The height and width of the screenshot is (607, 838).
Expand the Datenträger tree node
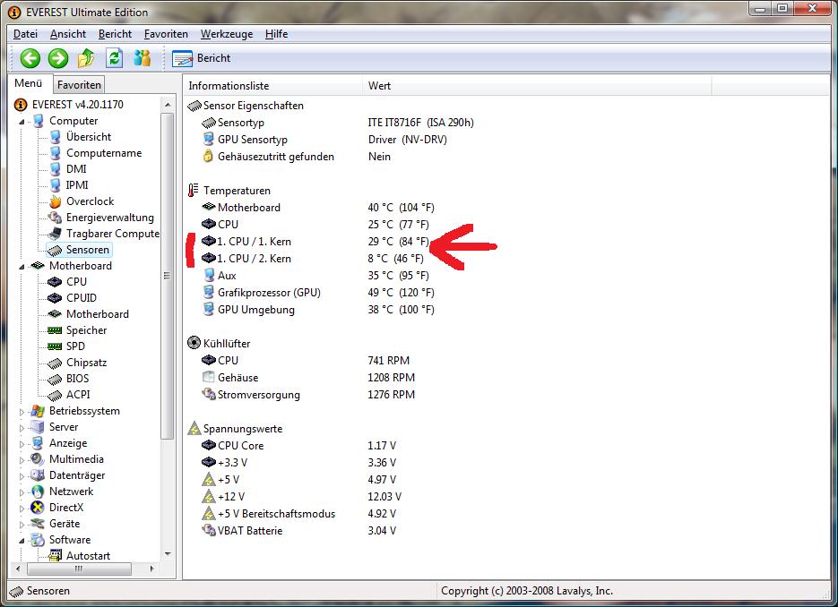point(22,476)
